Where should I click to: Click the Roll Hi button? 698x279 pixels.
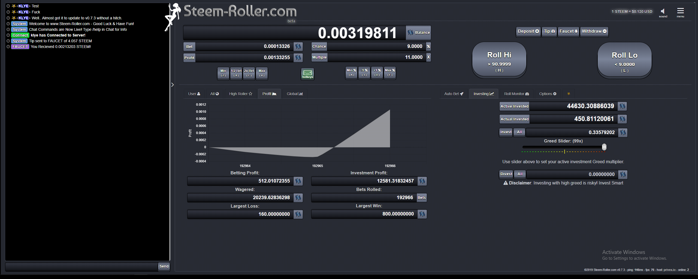pyautogui.click(x=499, y=59)
